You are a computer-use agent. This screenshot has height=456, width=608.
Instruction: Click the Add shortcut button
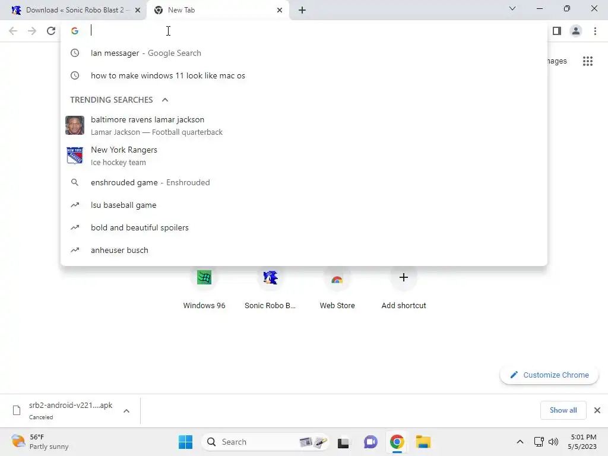[404, 289]
